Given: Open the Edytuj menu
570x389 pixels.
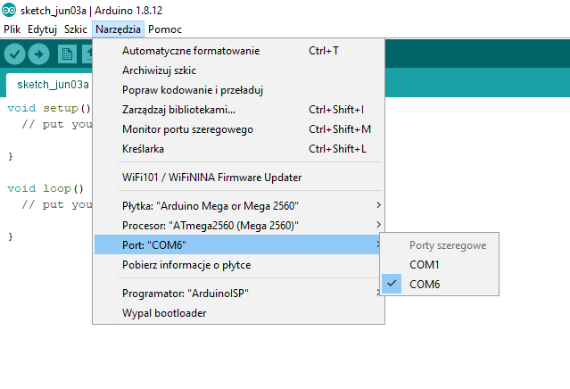Looking at the screenshot, I should [42, 29].
